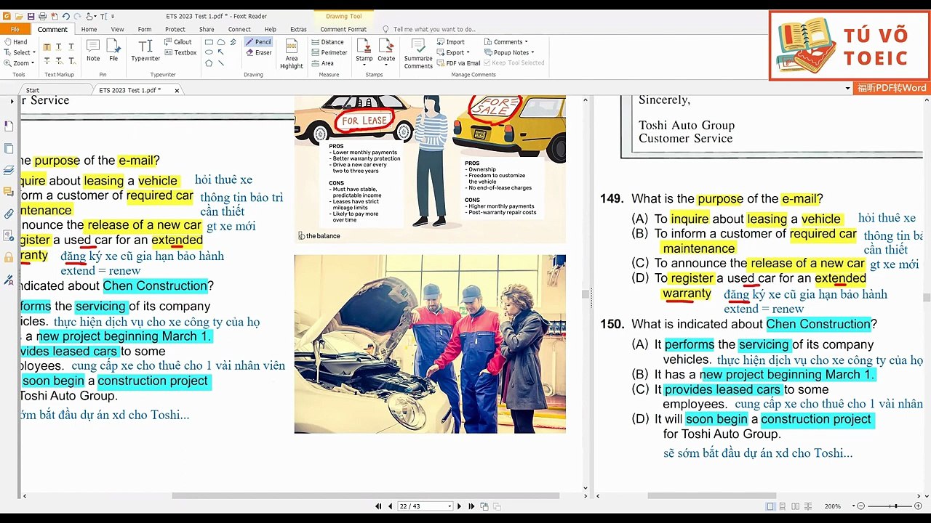Open the page number dropdown
The image size is (931, 523).
(450, 506)
